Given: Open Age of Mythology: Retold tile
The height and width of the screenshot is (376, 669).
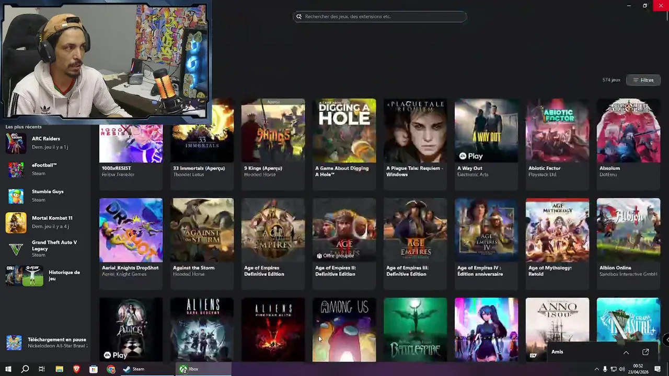Looking at the screenshot, I should click(557, 243).
